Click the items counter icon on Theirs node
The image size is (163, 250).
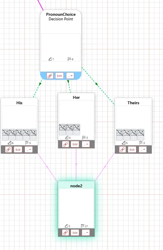pos(141,143)
